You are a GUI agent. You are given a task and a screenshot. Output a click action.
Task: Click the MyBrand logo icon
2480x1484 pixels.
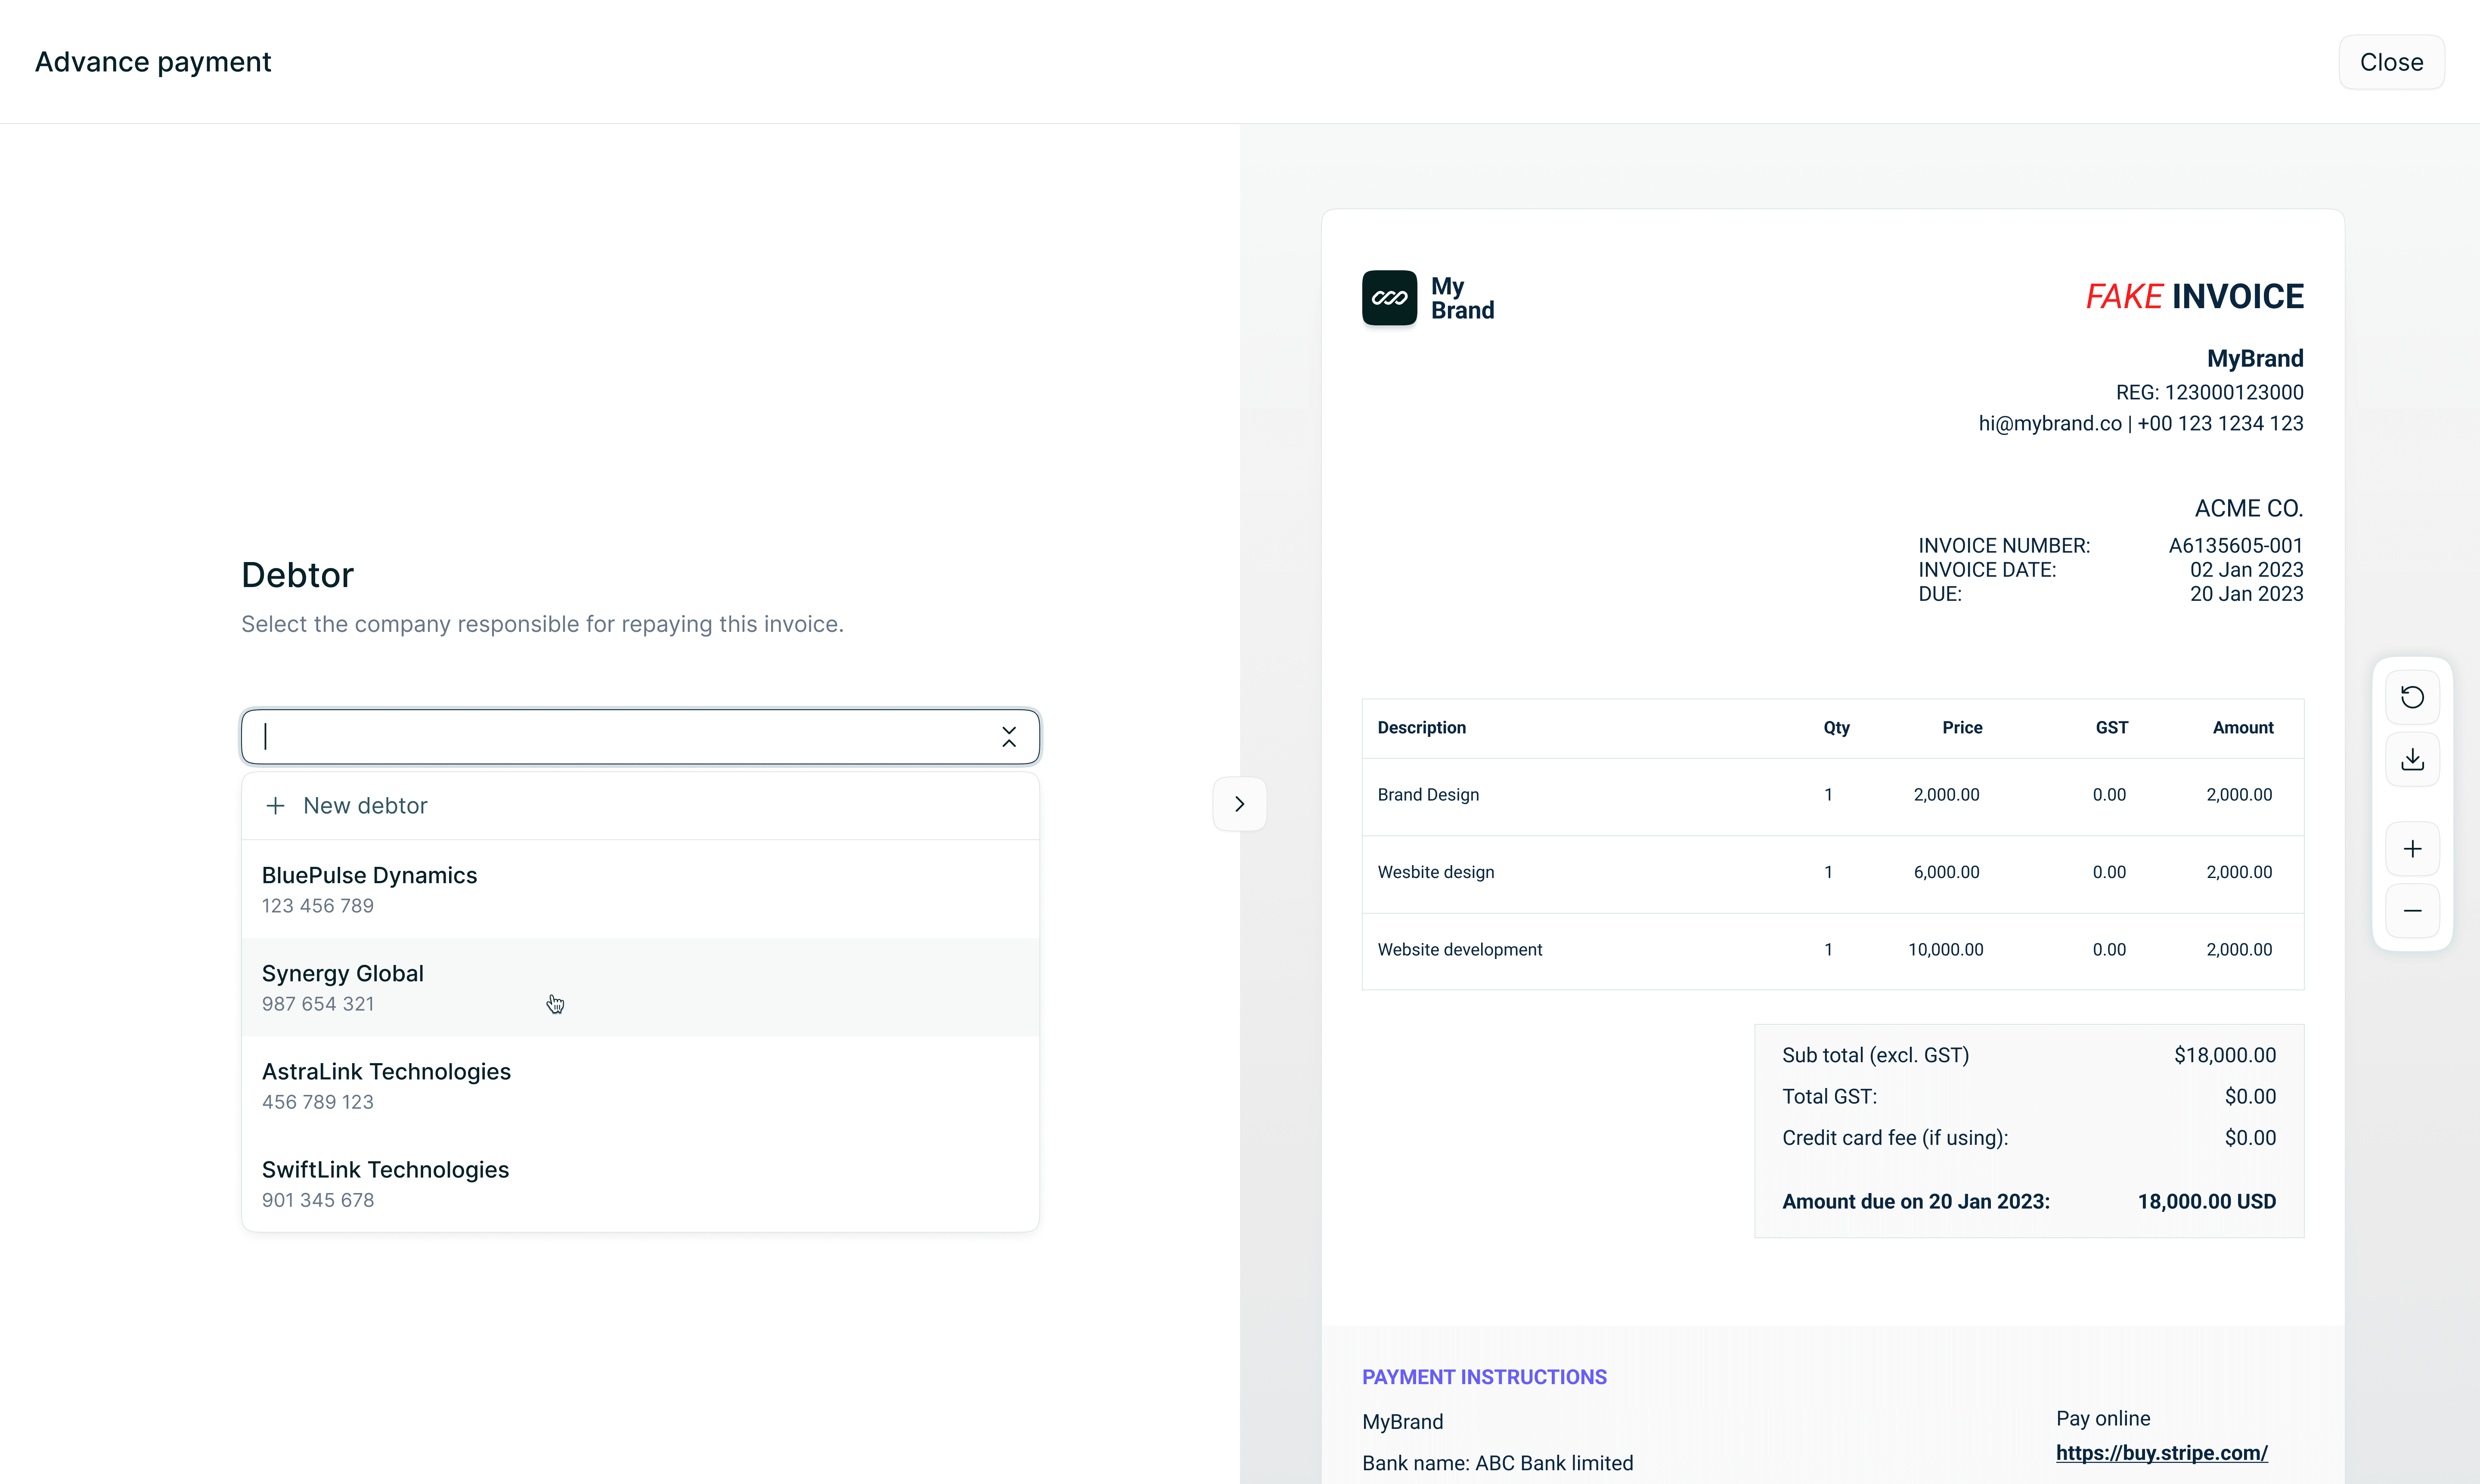1389,298
